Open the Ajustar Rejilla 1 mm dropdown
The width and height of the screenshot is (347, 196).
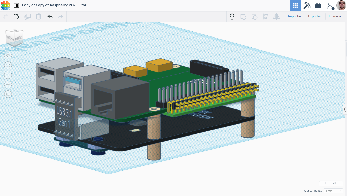point(333,191)
